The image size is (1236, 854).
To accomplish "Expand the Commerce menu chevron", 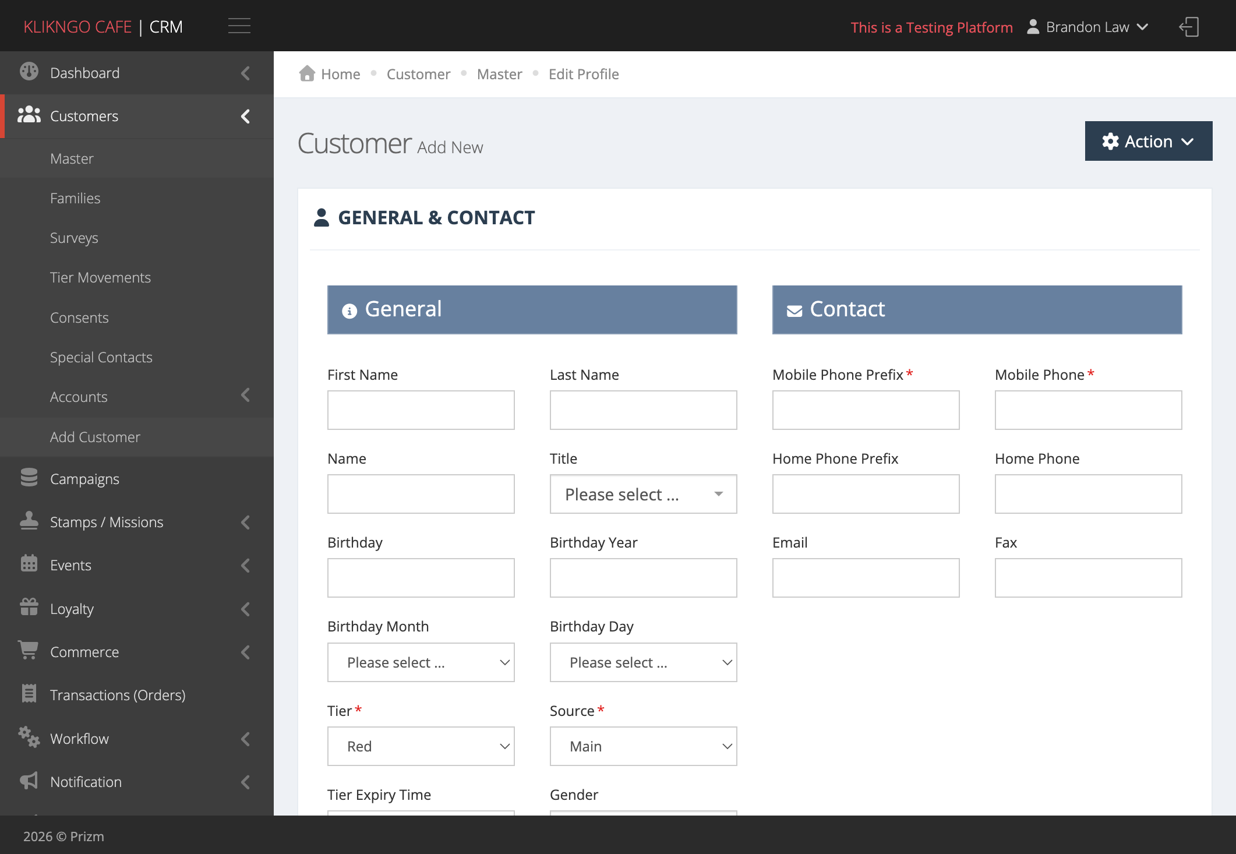I will pos(246,652).
